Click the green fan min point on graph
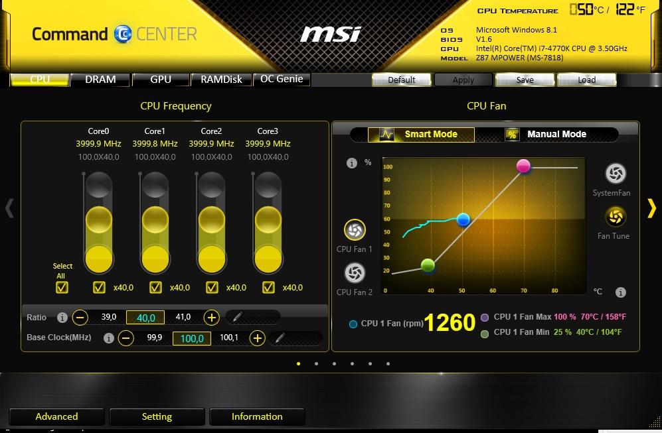Viewport: 662px width, 433px height. 428,265
